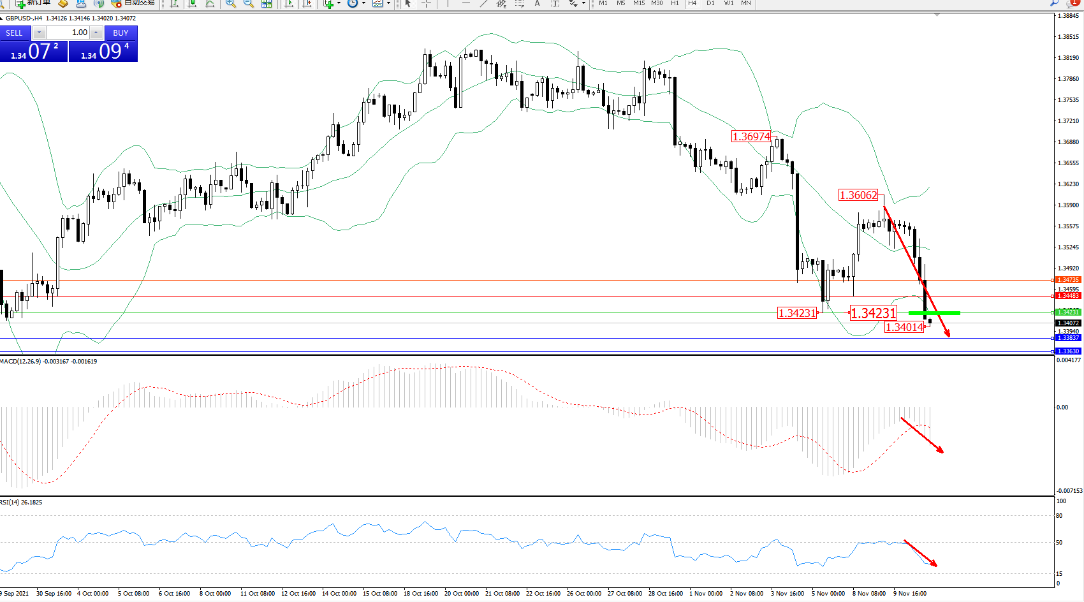Open the search magnifier at top right
This screenshot has height=602, width=1084.
point(1054,3)
